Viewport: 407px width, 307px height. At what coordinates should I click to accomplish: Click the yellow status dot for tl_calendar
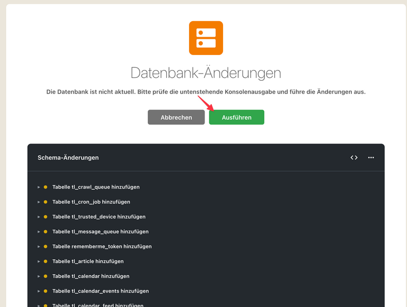(x=45, y=276)
